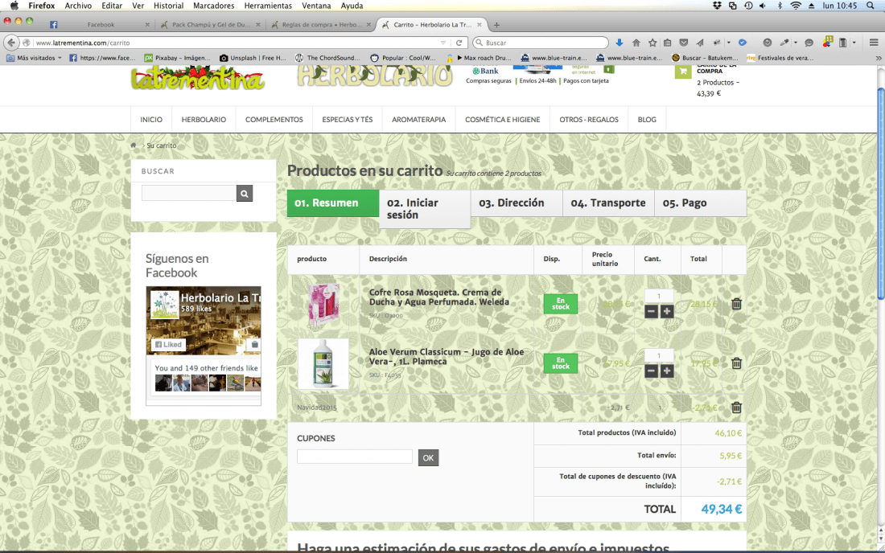This screenshot has width=885, height=553.
Task: Click the Facebook page share icon in widget
Action: tap(254, 345)
